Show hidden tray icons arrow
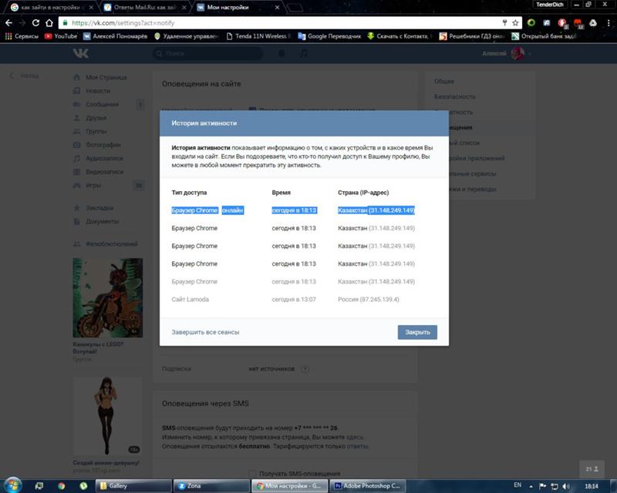This screenshot has height=493, width=617. tap(531, 486)
